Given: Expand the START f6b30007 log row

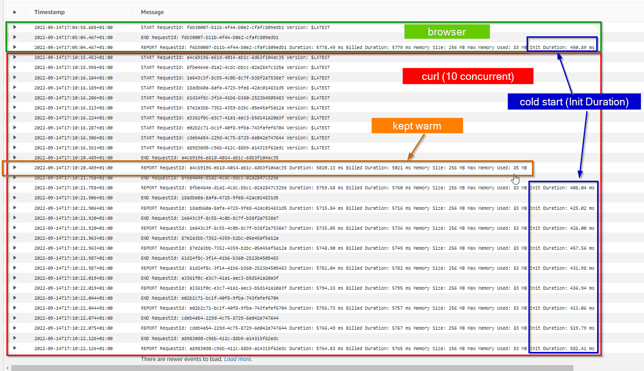Looking at the screenshot, I should pyautogui.click(x=15, y=27).
